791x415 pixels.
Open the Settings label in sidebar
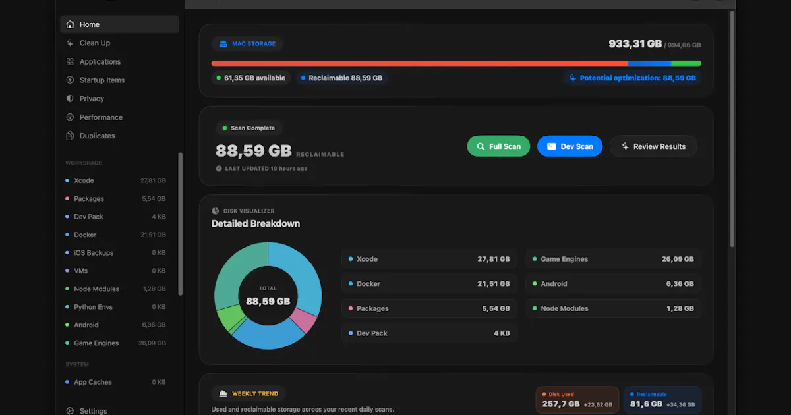(x=93, y=411)
